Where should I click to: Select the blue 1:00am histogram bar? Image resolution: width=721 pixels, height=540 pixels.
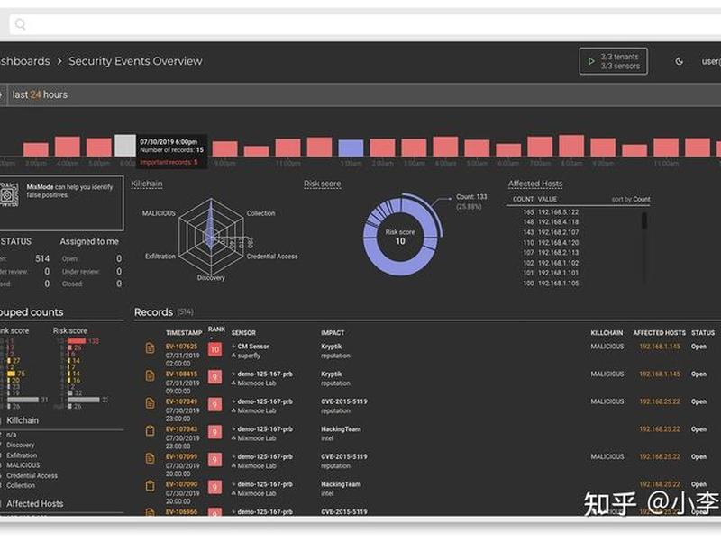tap(351, 148)
